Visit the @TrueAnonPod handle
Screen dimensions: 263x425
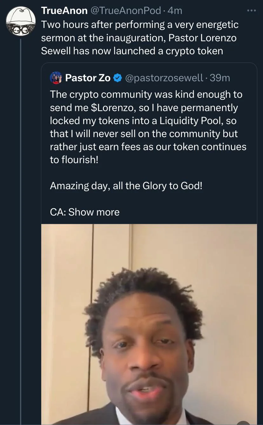point(126,10)
